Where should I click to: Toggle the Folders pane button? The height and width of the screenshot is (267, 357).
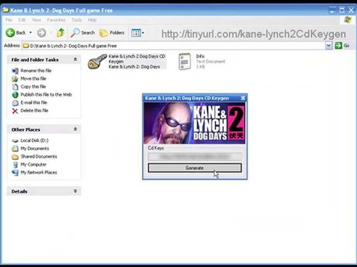coord(112,33)
